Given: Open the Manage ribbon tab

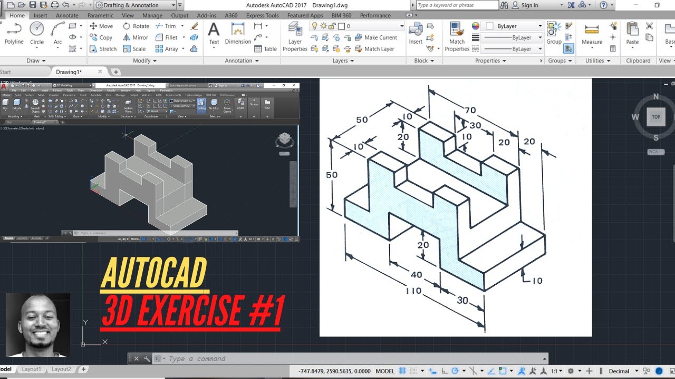Looking at the screenshot, I should (x=152, y=15).
